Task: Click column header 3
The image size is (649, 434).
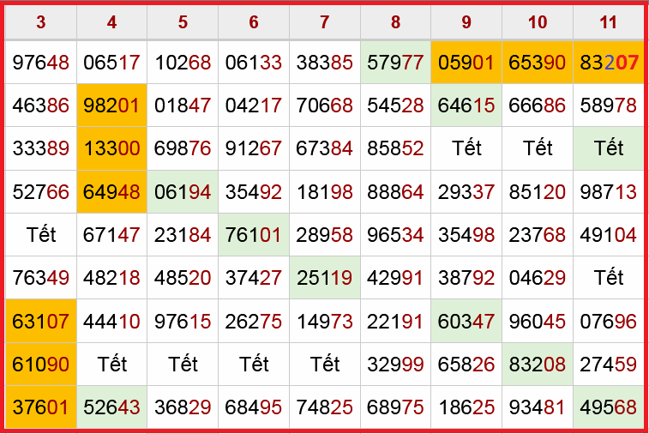Action: point(40,22)
